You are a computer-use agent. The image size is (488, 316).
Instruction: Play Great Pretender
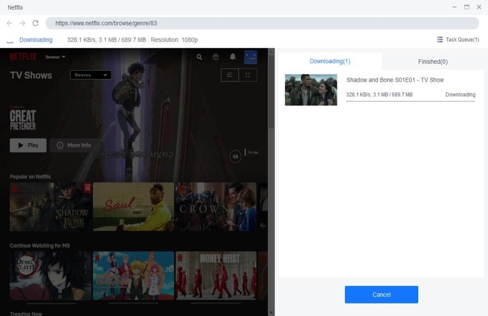28,145
